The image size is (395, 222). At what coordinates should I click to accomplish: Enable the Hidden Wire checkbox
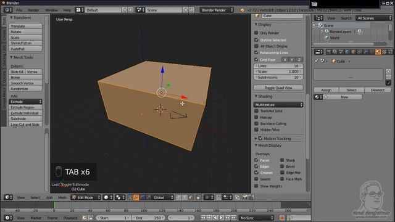(256, 129)
